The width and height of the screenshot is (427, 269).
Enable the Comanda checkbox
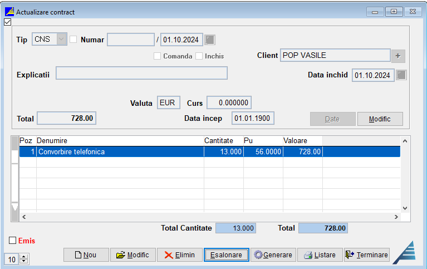tap(158, 56)
